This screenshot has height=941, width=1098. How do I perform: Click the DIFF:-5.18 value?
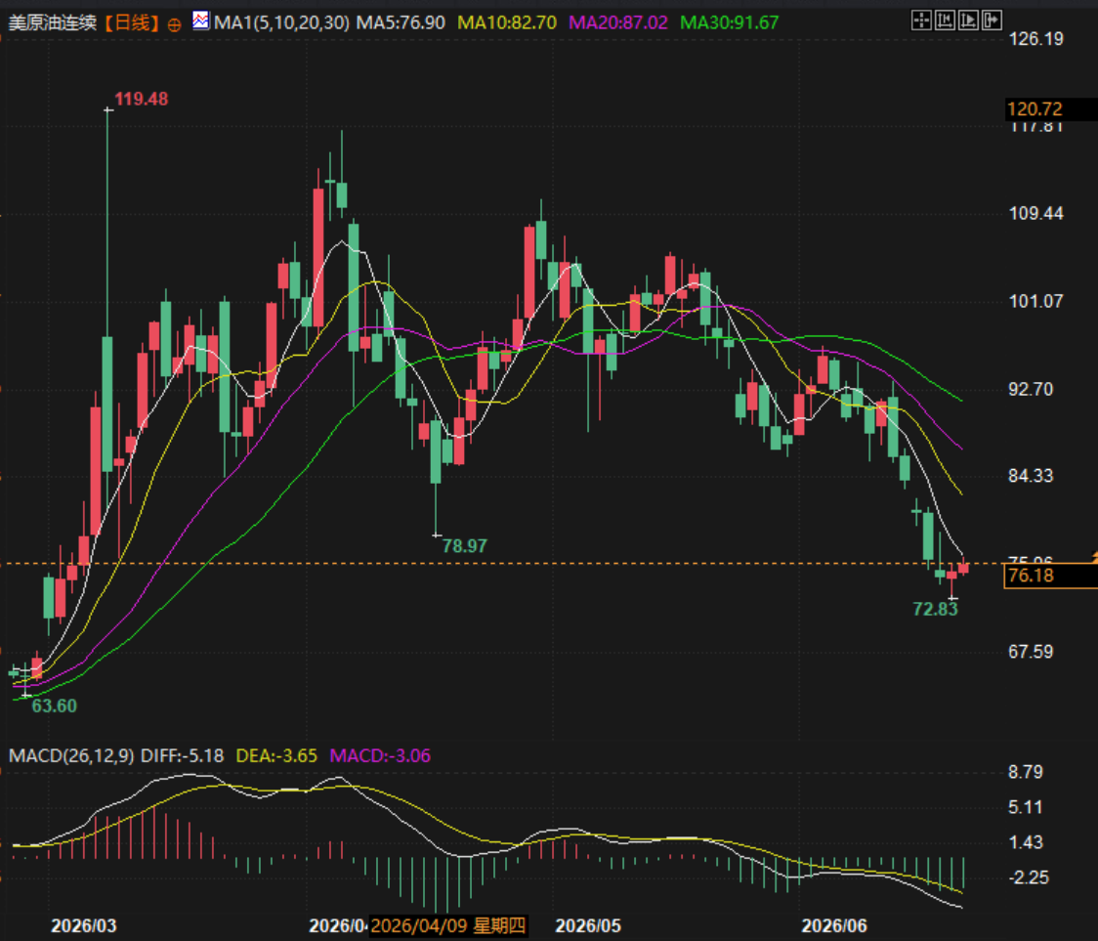(182, 756)
